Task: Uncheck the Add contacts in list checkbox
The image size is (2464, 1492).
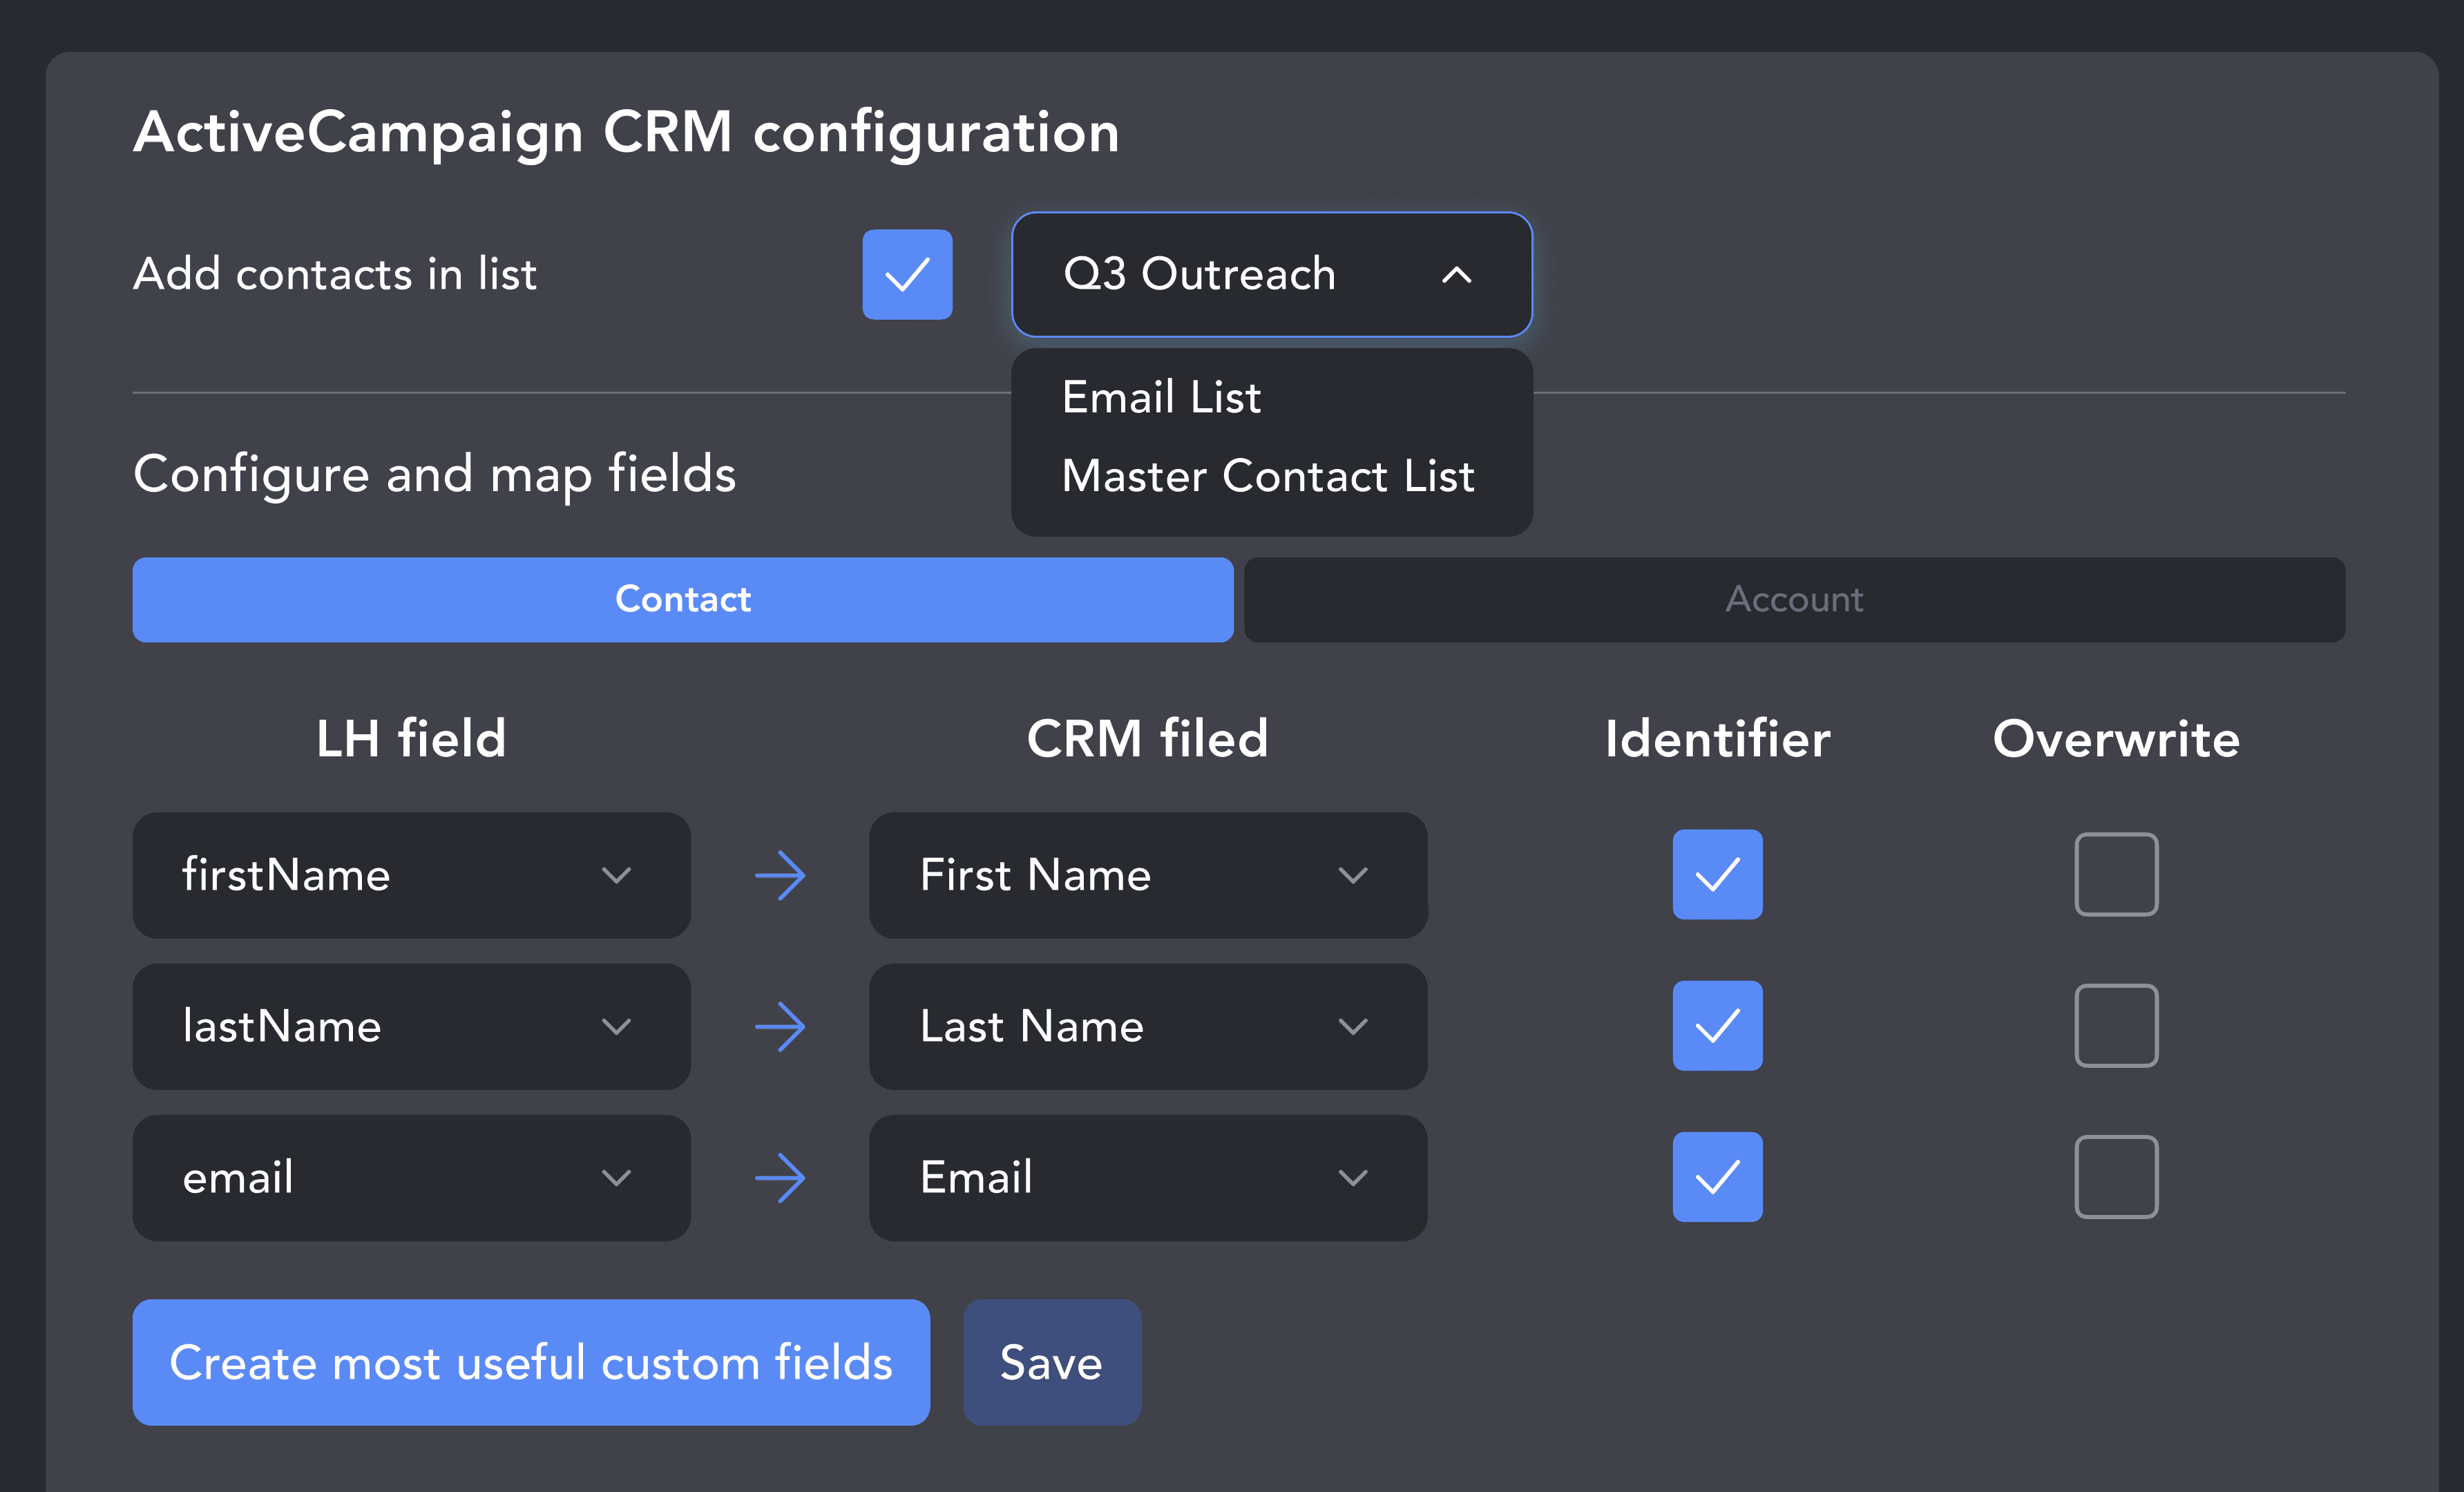Action: point(907,274)
